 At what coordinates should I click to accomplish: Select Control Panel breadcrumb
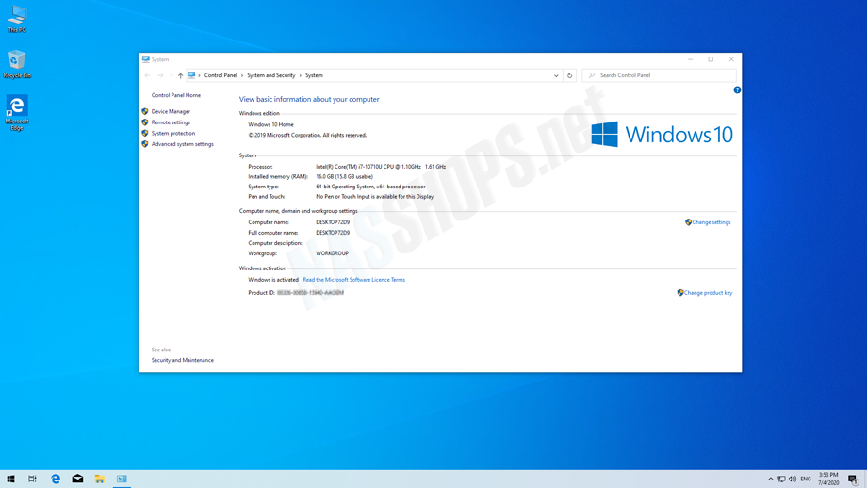(x=221, y=75)
